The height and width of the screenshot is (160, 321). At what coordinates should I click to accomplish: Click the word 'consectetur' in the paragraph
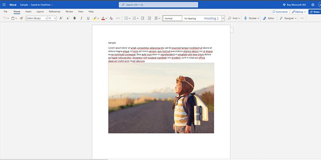point(143,48)
